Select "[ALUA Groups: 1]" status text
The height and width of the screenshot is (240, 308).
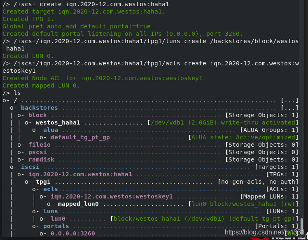(x=269, y=130)
